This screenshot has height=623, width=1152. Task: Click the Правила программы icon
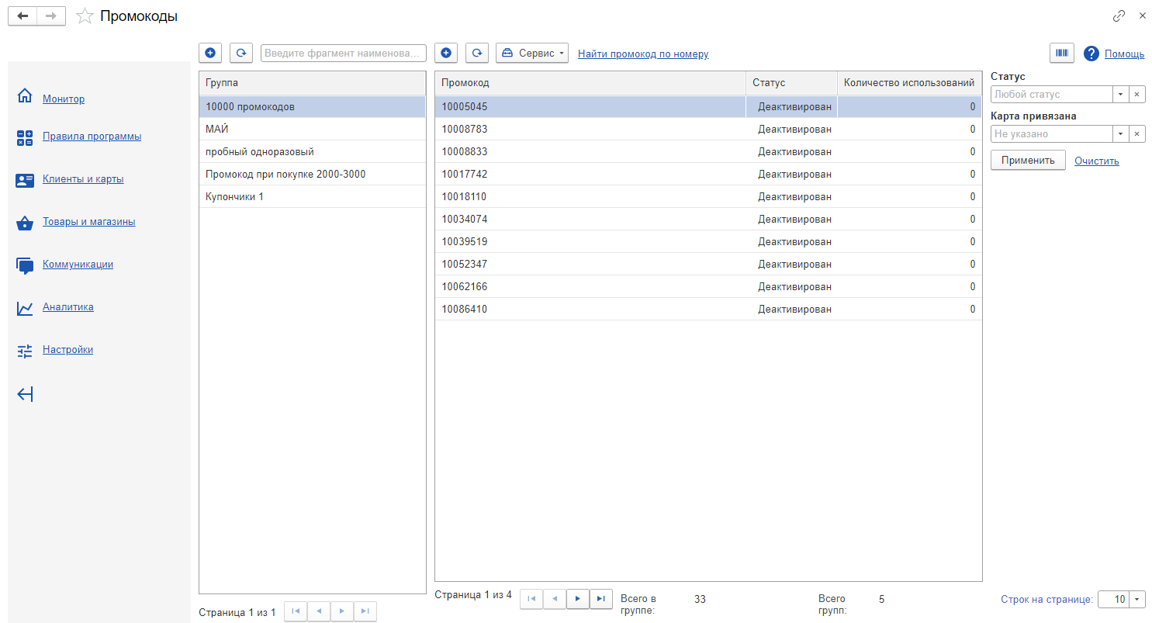pyautogui.click(x=25, y=138)
